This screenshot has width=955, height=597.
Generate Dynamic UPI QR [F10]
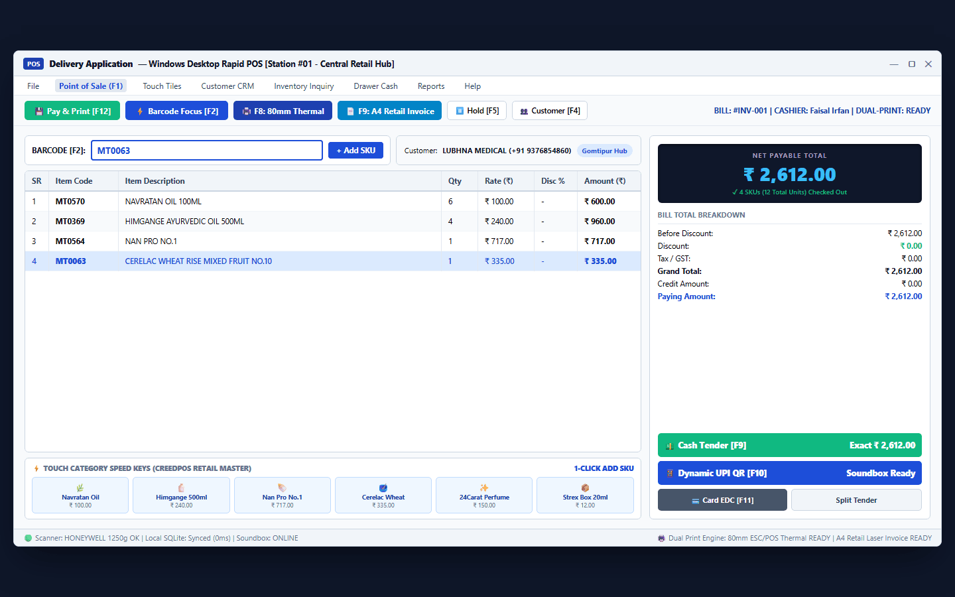point(789,473)
